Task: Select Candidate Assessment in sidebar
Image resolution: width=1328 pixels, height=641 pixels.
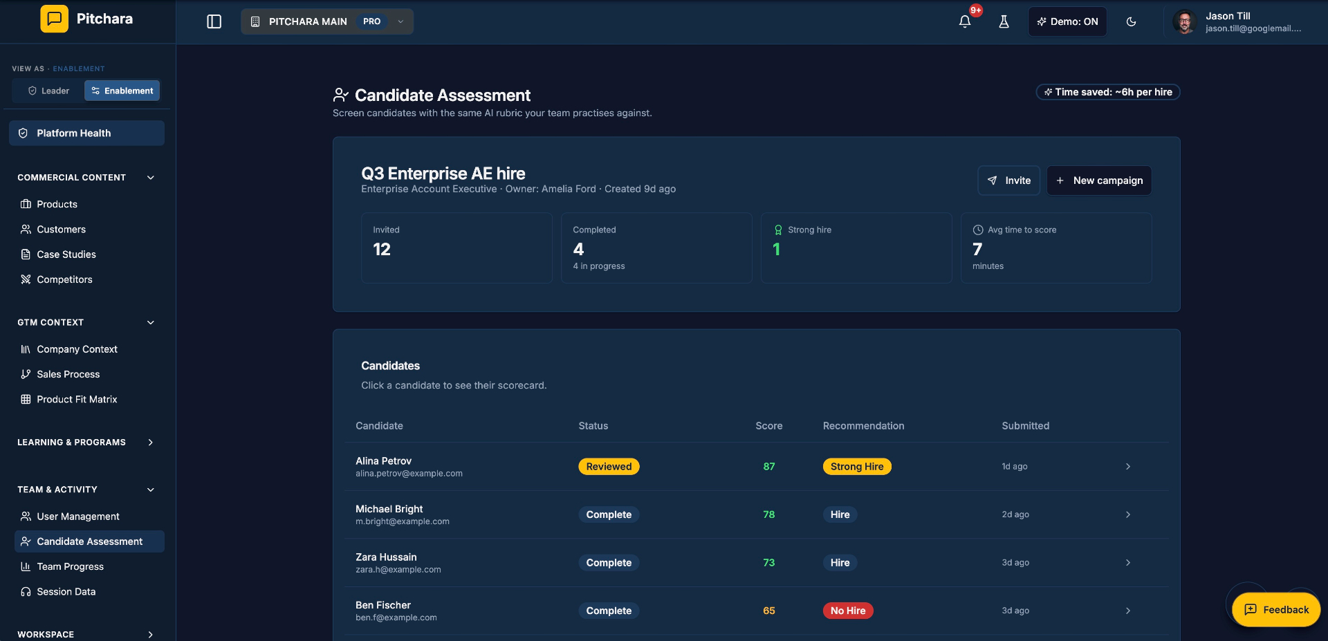Action: [x=89, y=541]
